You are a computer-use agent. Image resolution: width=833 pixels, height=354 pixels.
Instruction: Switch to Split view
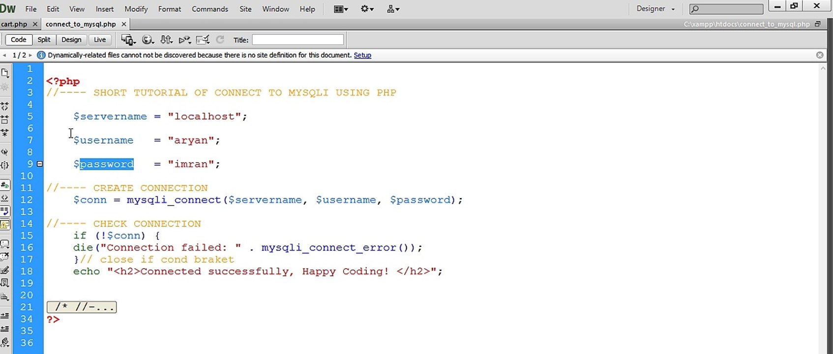coord(44,40)
